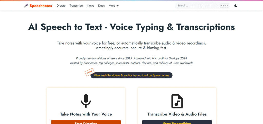Click the Speechnotes microphone logo icon
Image resolution: width=263 pixels, height=124 pixels.
pos(26,6)
